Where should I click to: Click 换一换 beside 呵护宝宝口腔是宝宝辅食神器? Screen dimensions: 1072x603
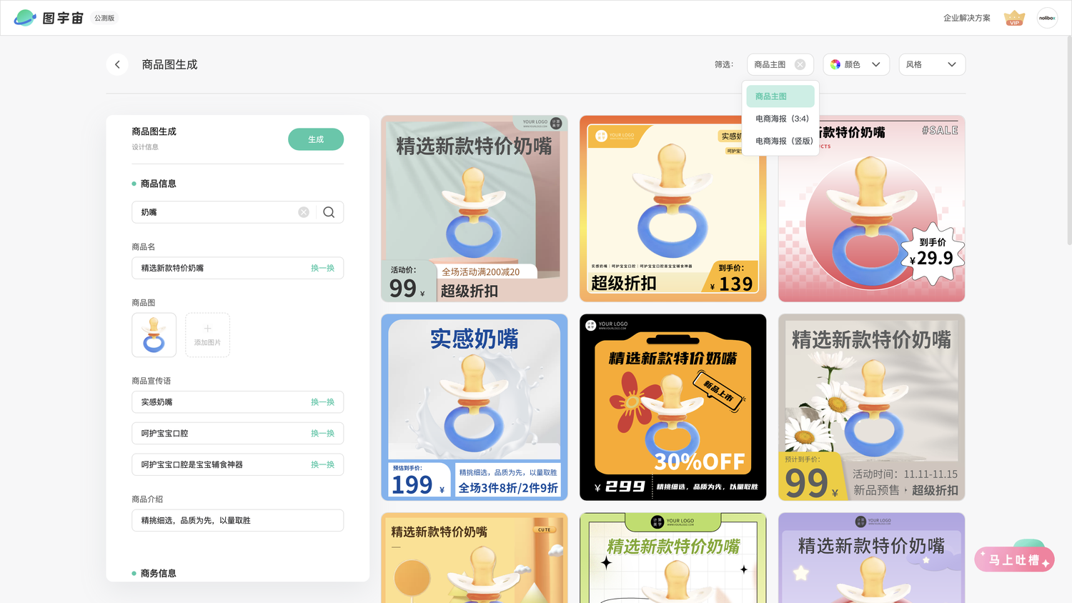click(322, 464)
